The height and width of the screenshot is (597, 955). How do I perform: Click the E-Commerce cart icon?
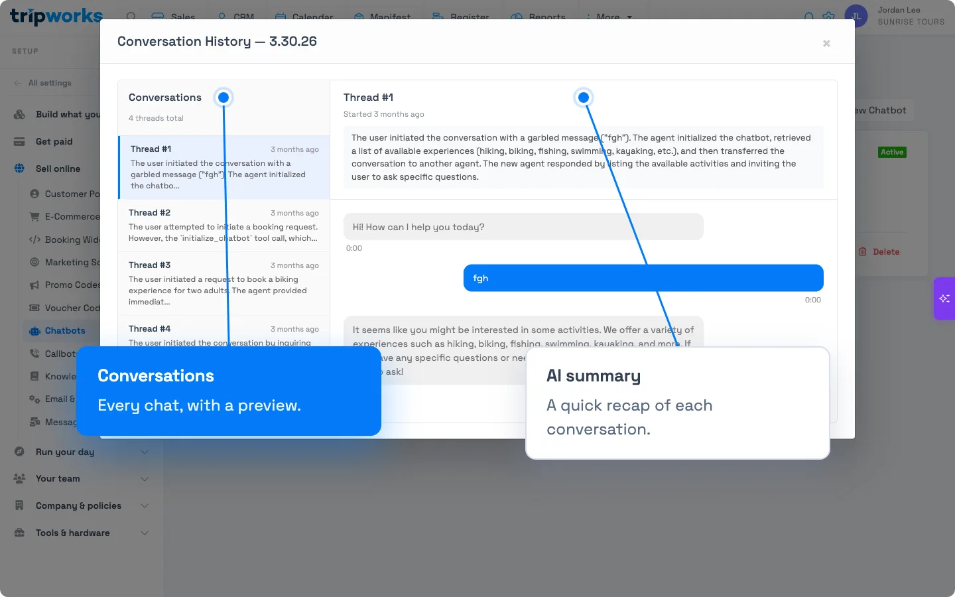(34, 216)
